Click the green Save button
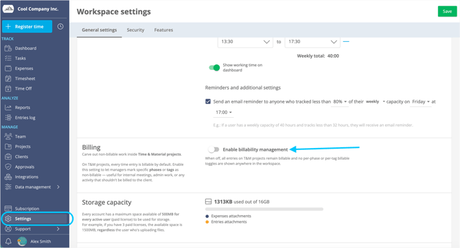This screenshot has height=248, width=460. [447, 12]
